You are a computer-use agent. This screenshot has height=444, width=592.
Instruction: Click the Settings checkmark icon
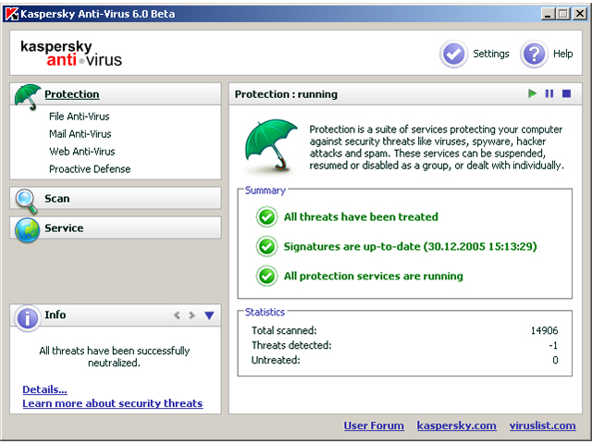[x=453, y=54]
